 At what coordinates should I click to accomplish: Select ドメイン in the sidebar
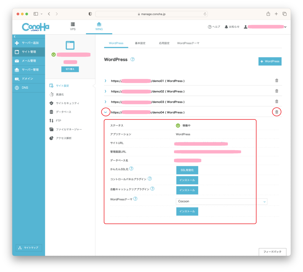(x=29, y=79)
